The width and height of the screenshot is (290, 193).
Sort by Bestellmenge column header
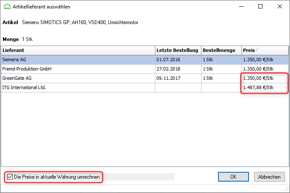point(221,50)
